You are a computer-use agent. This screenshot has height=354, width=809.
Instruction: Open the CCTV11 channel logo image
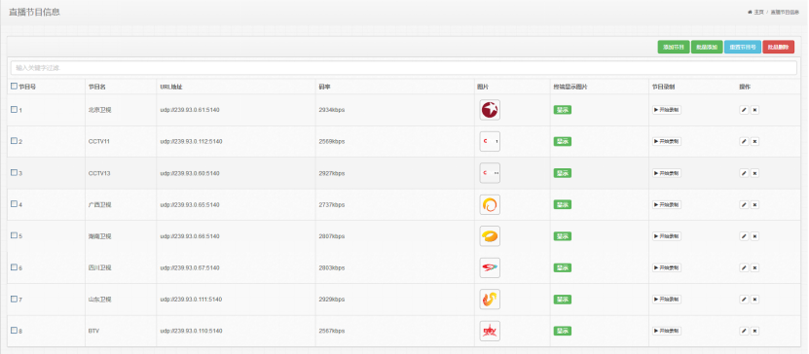pyautogui.click(x=490, y=141)
